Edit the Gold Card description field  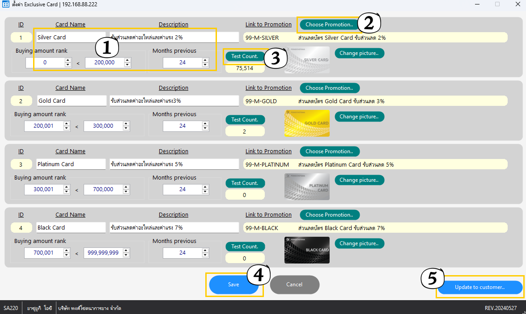coord(174,101)
